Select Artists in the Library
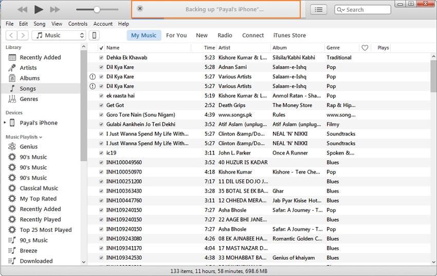Screen dimensions: 437x276 (x=41, y=67)
